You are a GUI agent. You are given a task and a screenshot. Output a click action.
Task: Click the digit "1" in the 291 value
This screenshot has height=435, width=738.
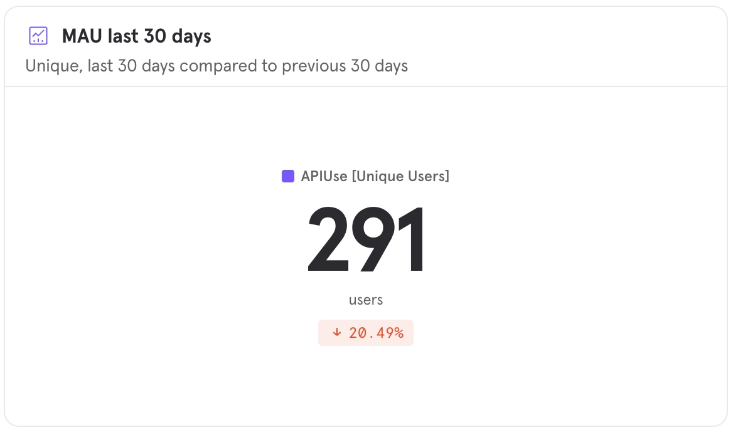[x=412, y=240]
